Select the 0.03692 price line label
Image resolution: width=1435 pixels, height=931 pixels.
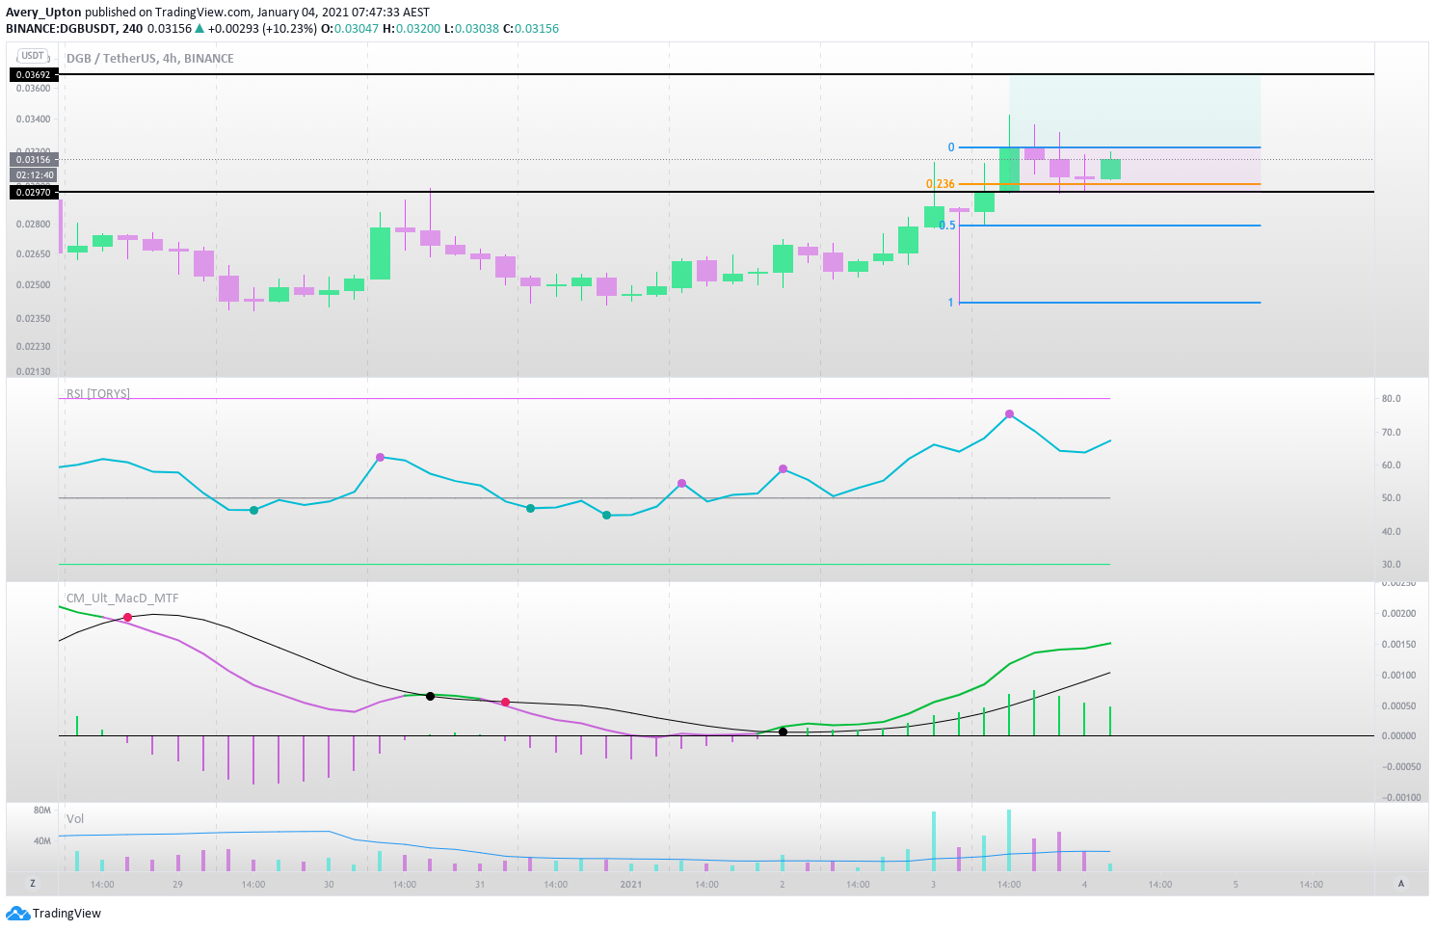[x=34, y=74]
